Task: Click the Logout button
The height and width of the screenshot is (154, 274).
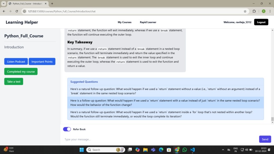Action: [261, 22]
